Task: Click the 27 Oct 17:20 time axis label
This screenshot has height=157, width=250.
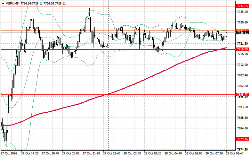Action: coord(30,153)
